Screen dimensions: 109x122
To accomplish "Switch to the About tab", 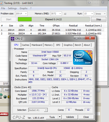I will 87,45.
